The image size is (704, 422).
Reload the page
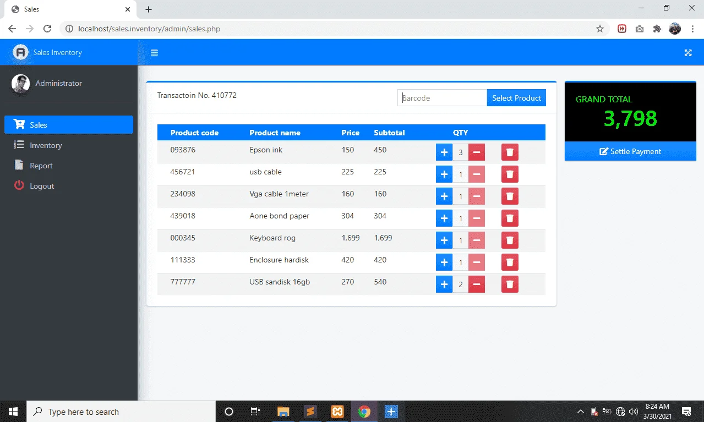click(x=47, y=29)
